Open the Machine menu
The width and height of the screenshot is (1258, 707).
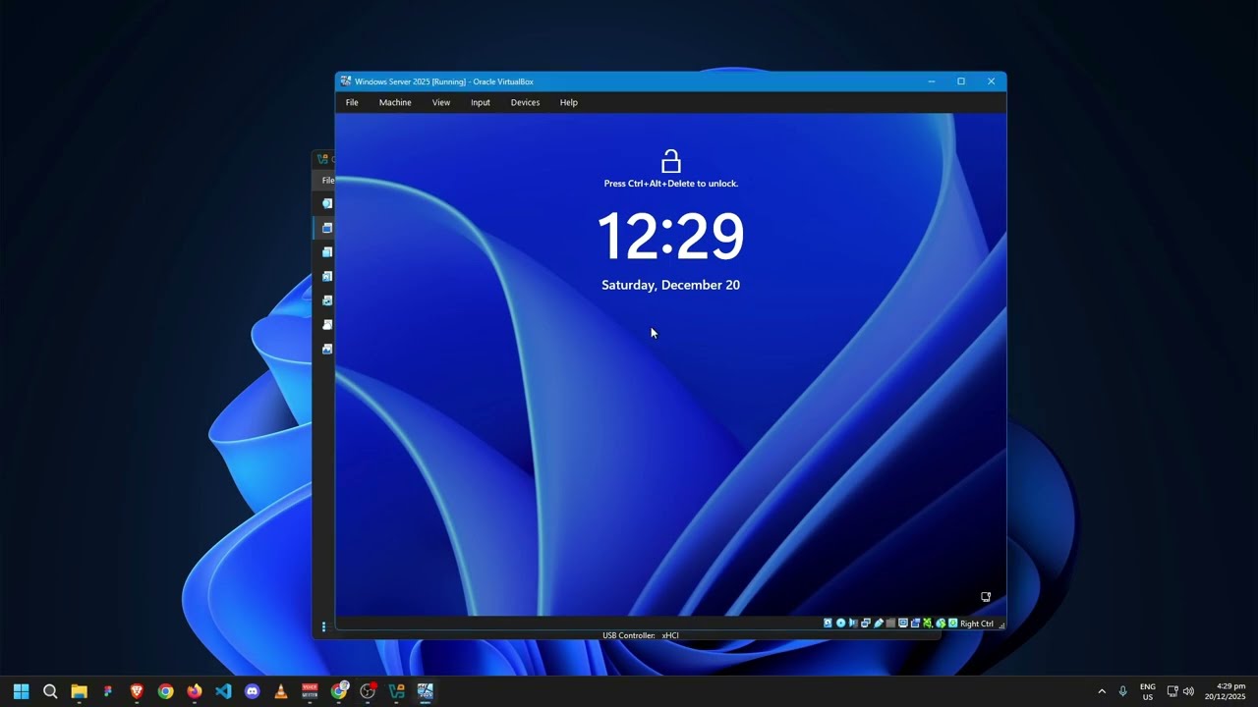pos(395,102)
